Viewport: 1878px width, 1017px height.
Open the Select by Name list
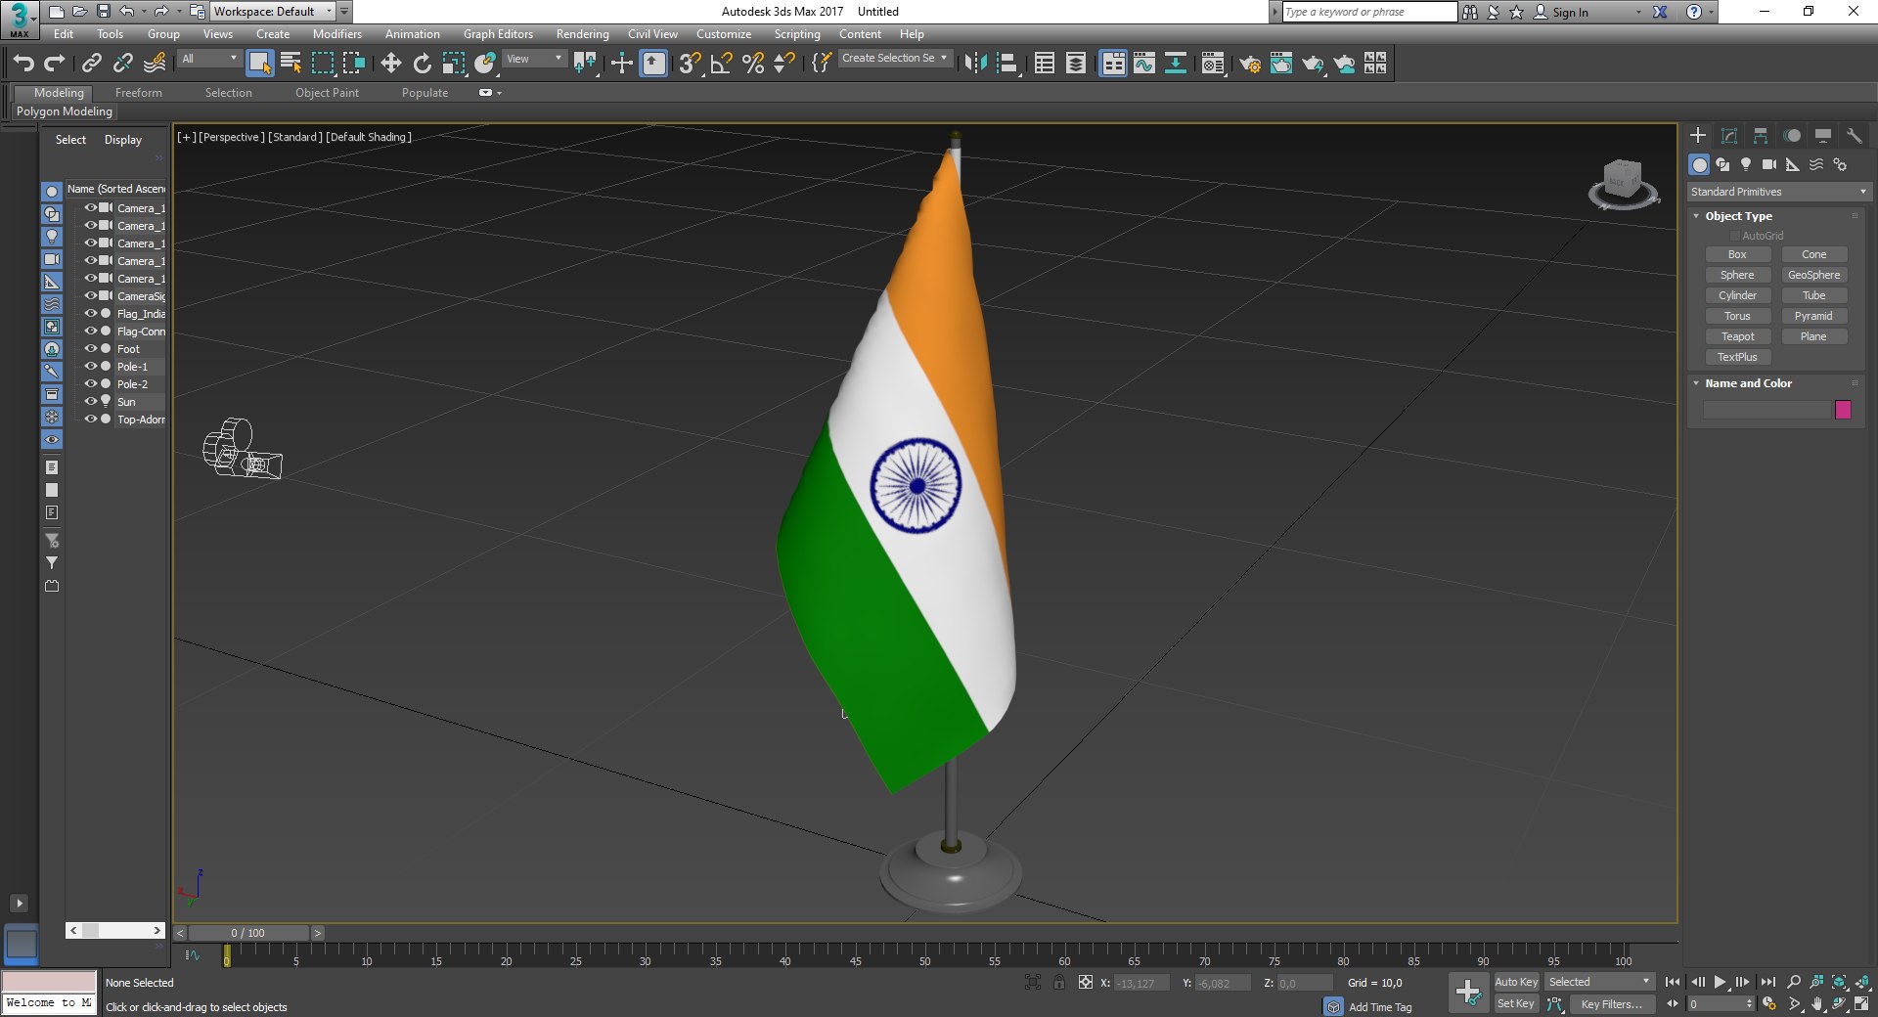[291, 64]
